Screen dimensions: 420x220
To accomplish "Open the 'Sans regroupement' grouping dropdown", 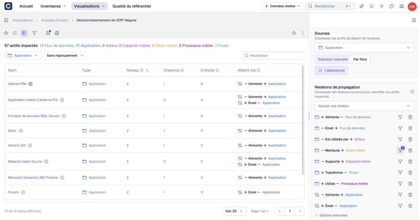I will [x=65, y=55].
